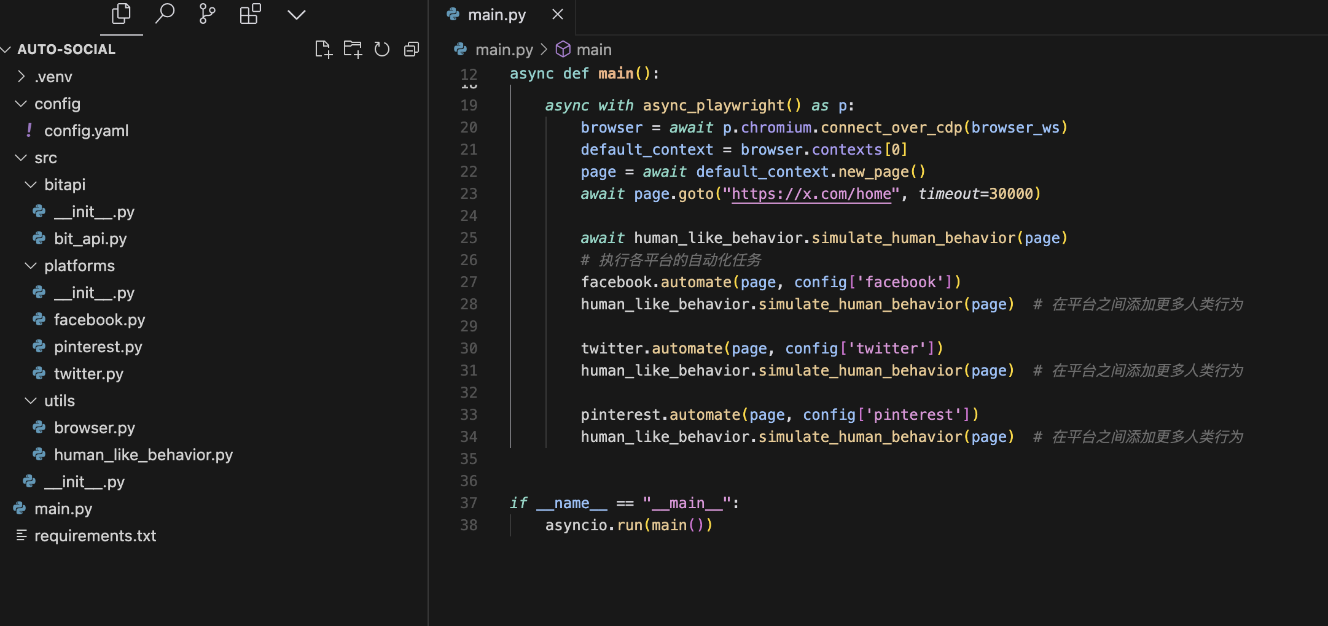Click the New Folder icon
The image size is (1328, 626).
pyautogui.click(x=353, y=49)
